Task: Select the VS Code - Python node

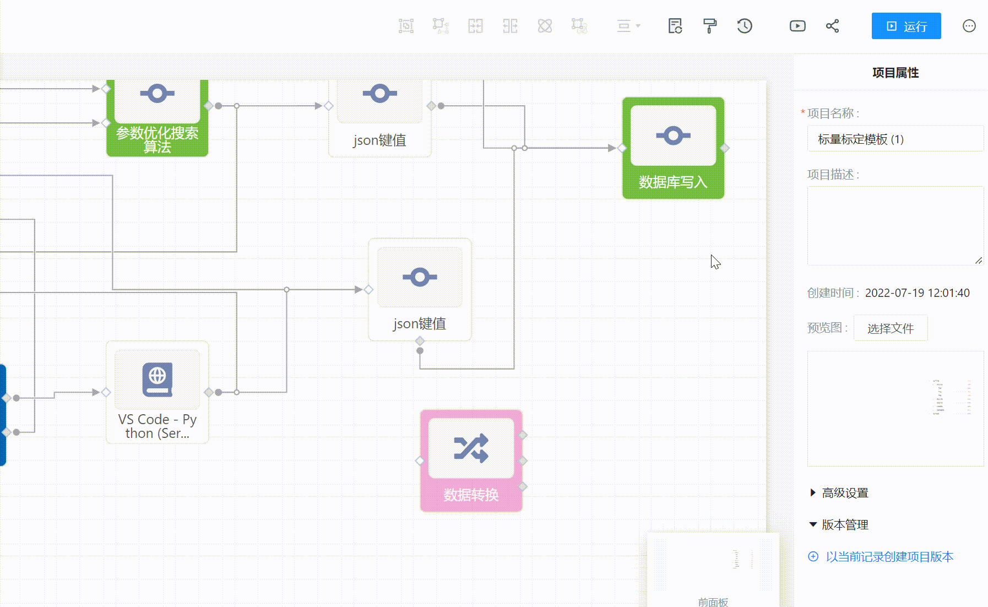Action: tap(157, 392)
